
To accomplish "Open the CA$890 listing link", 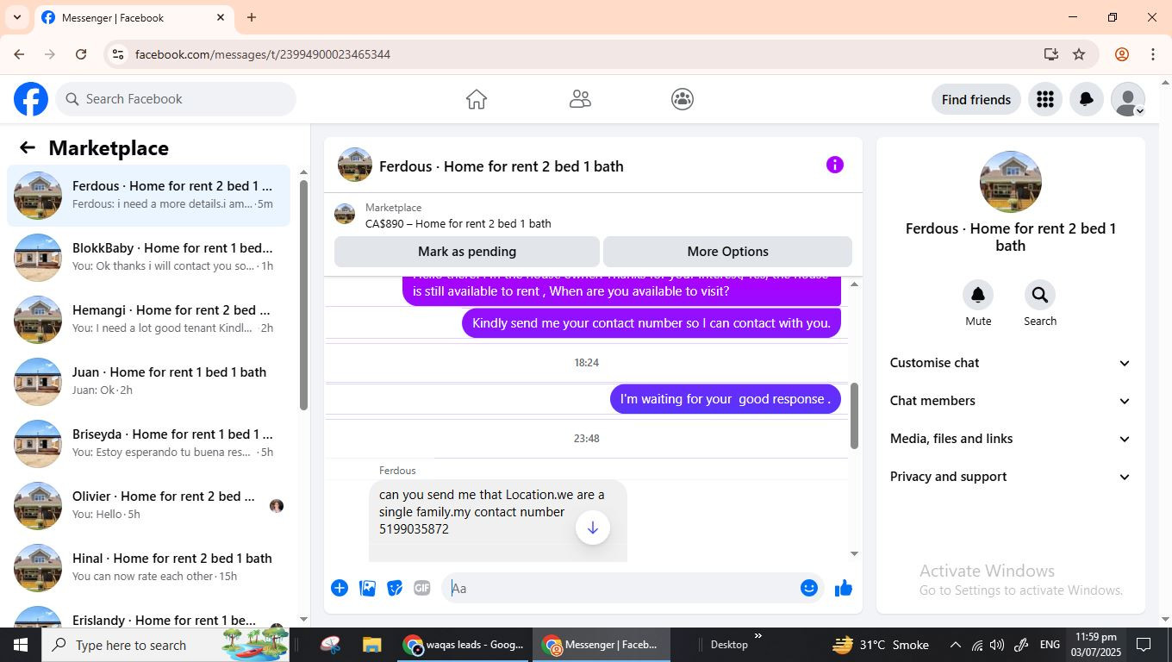I will click(x=458, y=223).
